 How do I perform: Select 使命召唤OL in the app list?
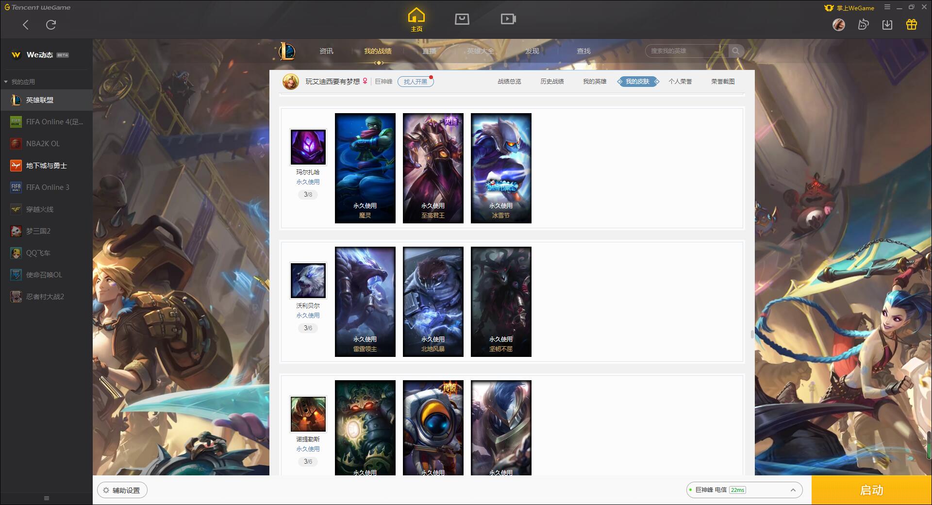(46, 275)
